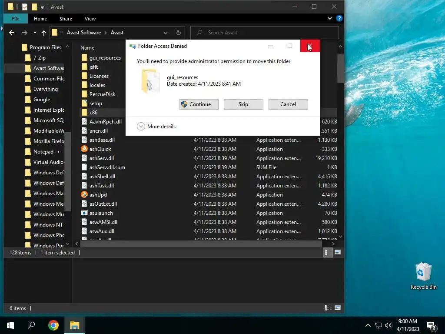Expand More details chevron
The image size is (445, 334).
click(x=141, y=127)
